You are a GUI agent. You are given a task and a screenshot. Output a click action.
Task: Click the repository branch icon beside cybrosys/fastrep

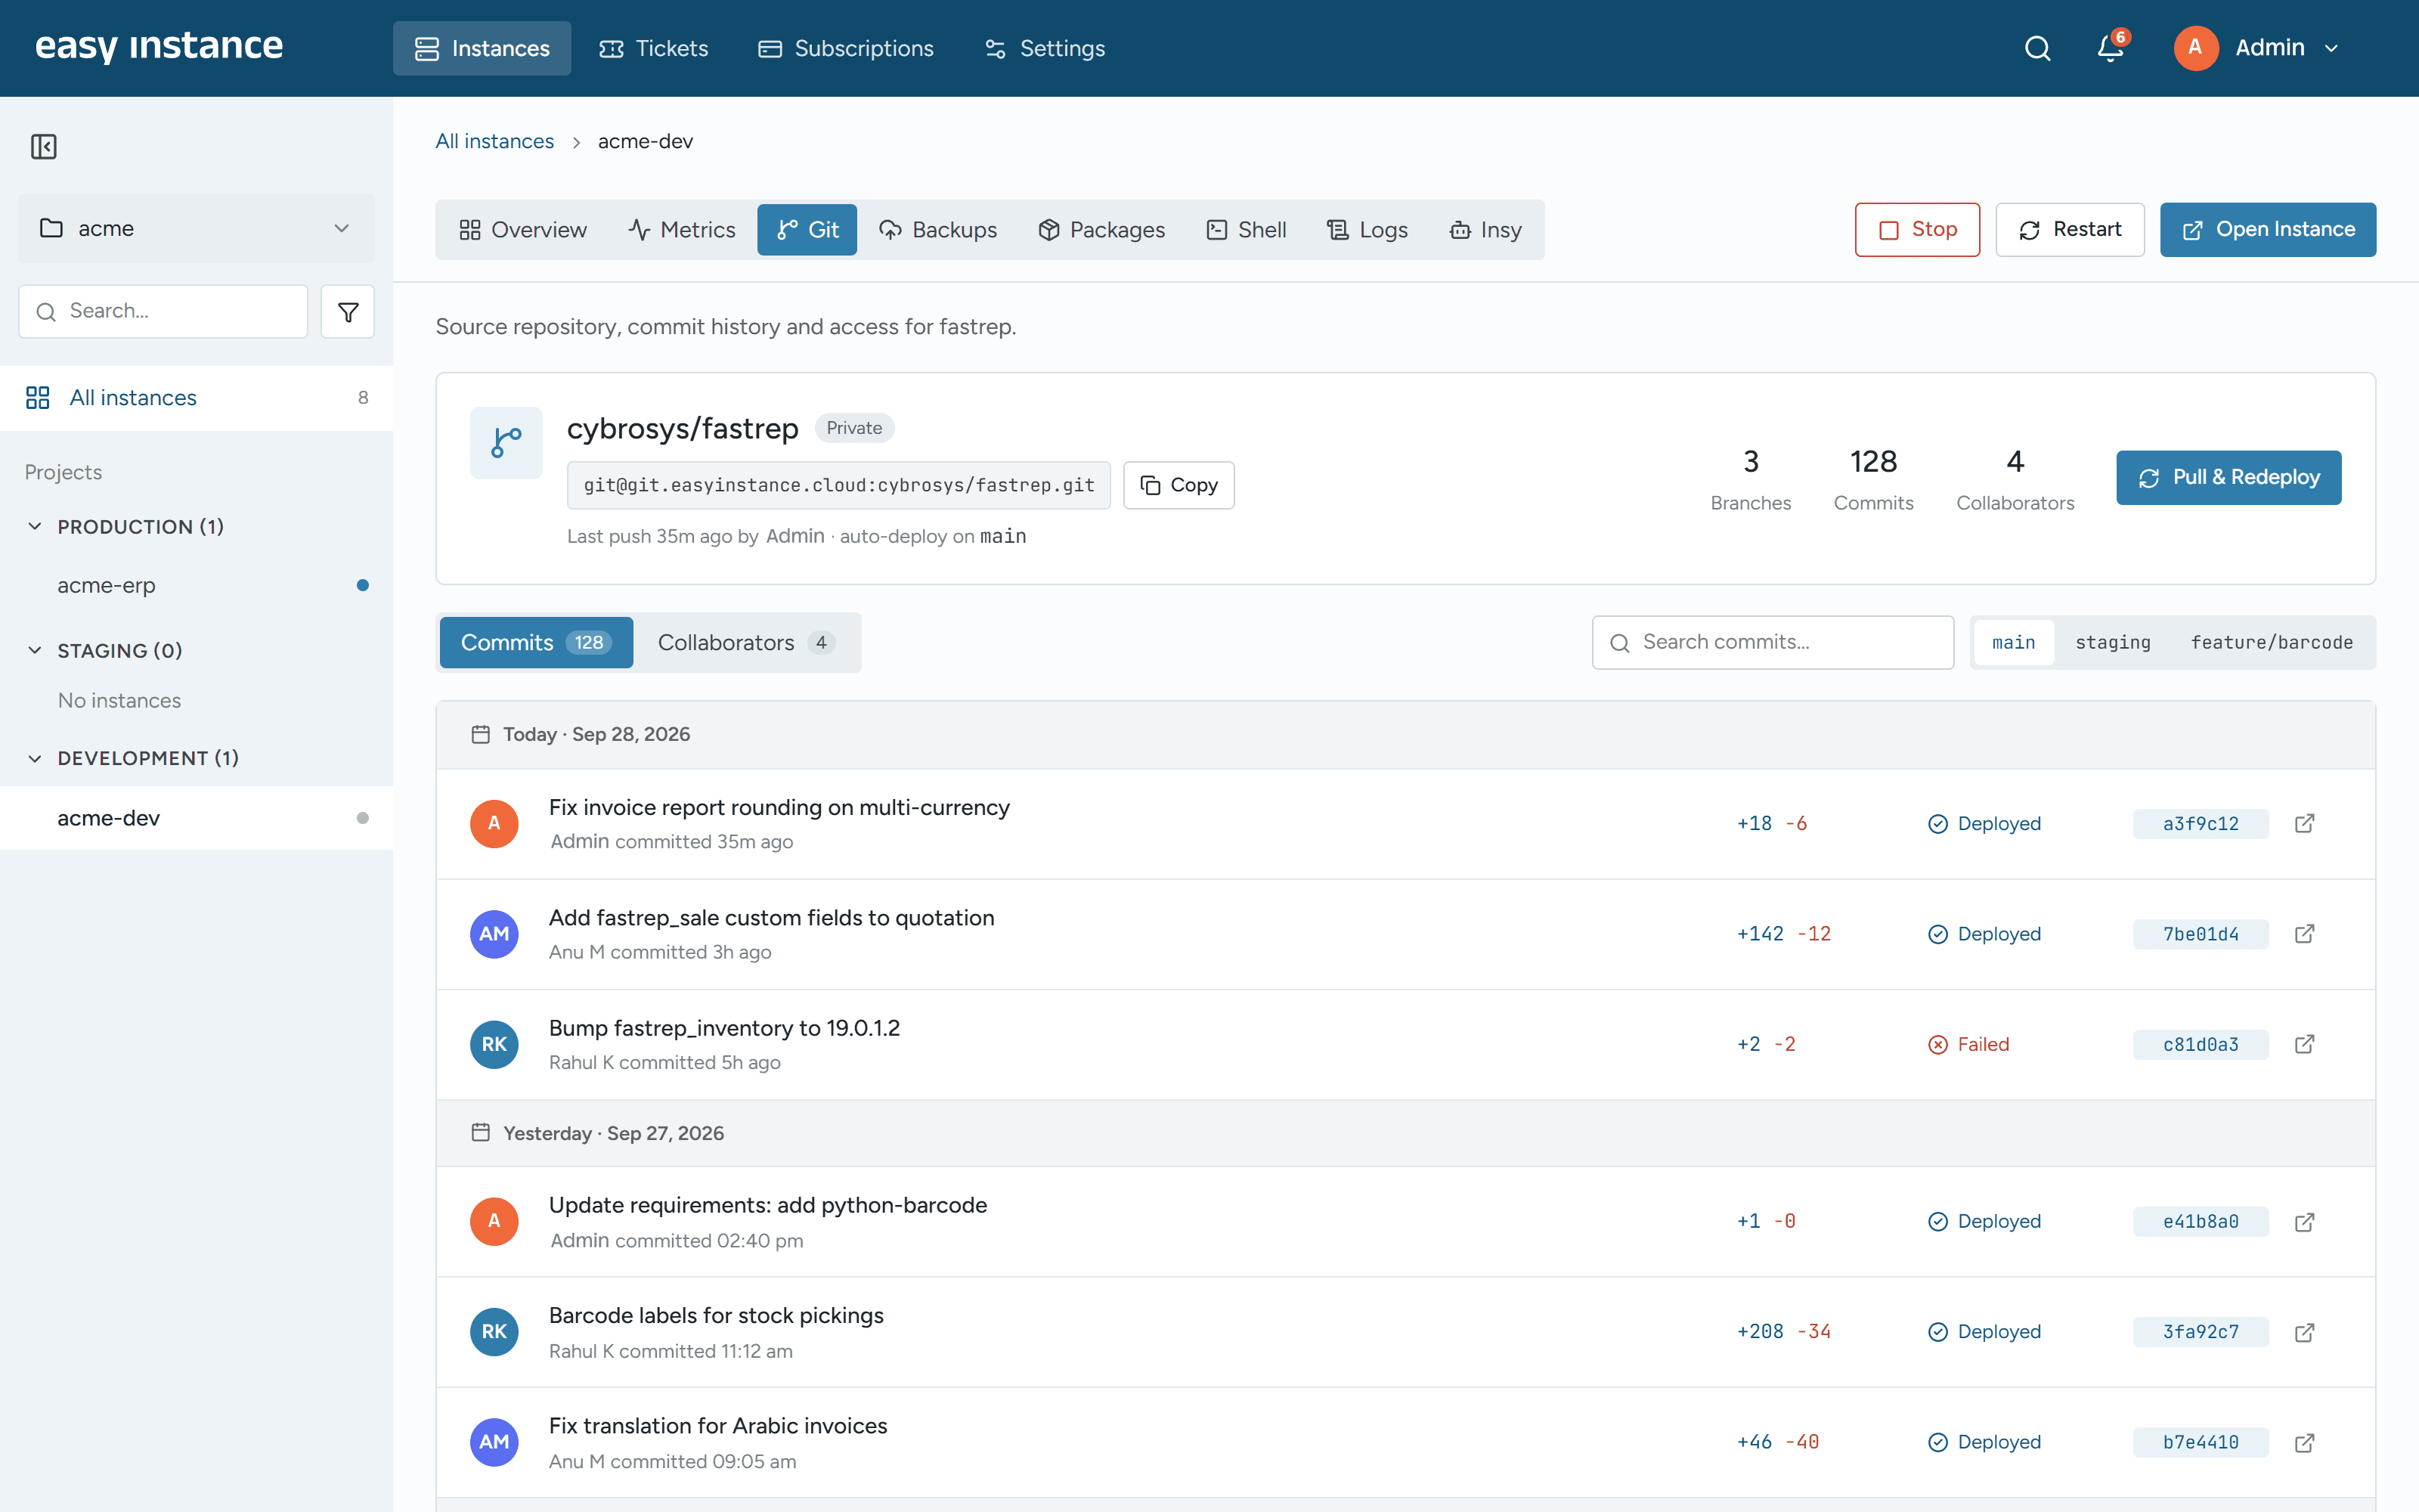pyautogui.click(x=506, y=443)
